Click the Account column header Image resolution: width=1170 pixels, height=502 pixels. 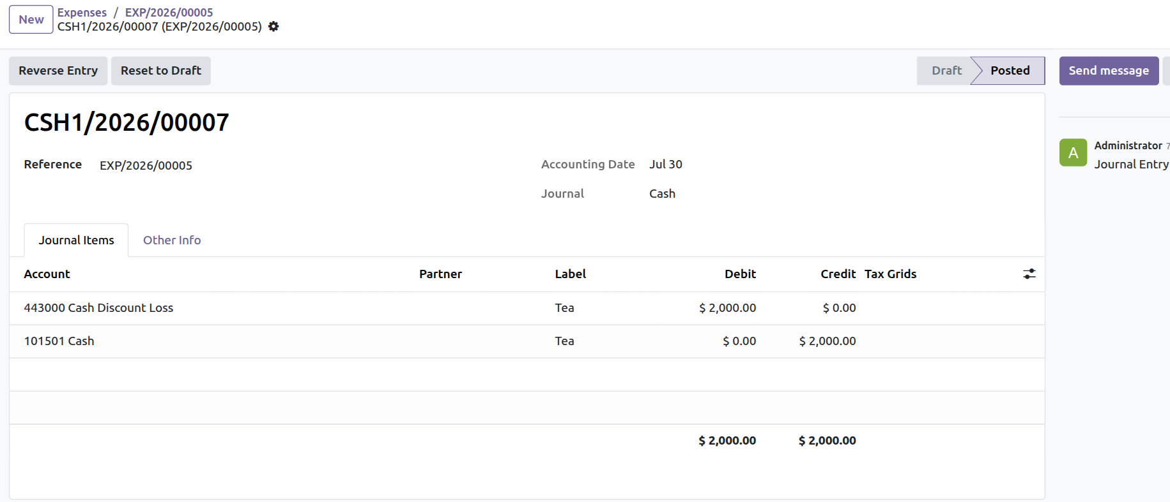point(47,274)
